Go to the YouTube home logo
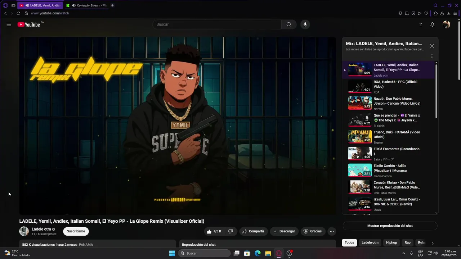This screenshot has height=259, width=461. 29,24
